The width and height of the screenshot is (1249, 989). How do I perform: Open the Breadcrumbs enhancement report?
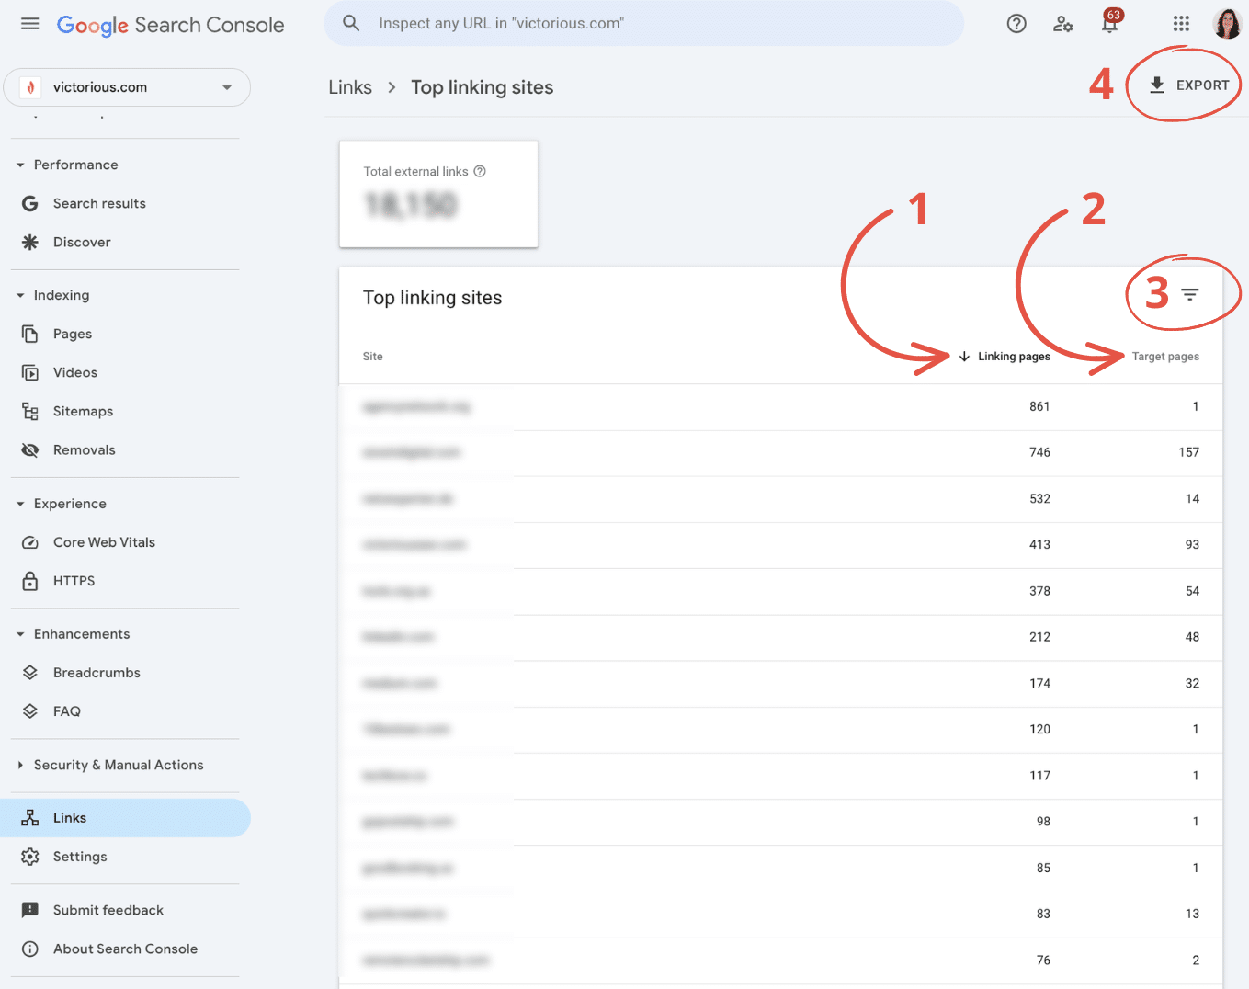(97, 673)
